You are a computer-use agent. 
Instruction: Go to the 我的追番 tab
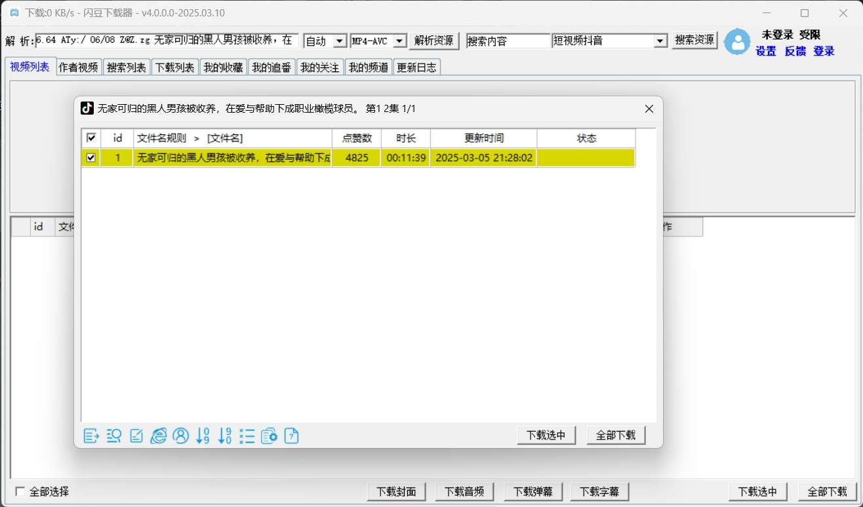point(271,67)
